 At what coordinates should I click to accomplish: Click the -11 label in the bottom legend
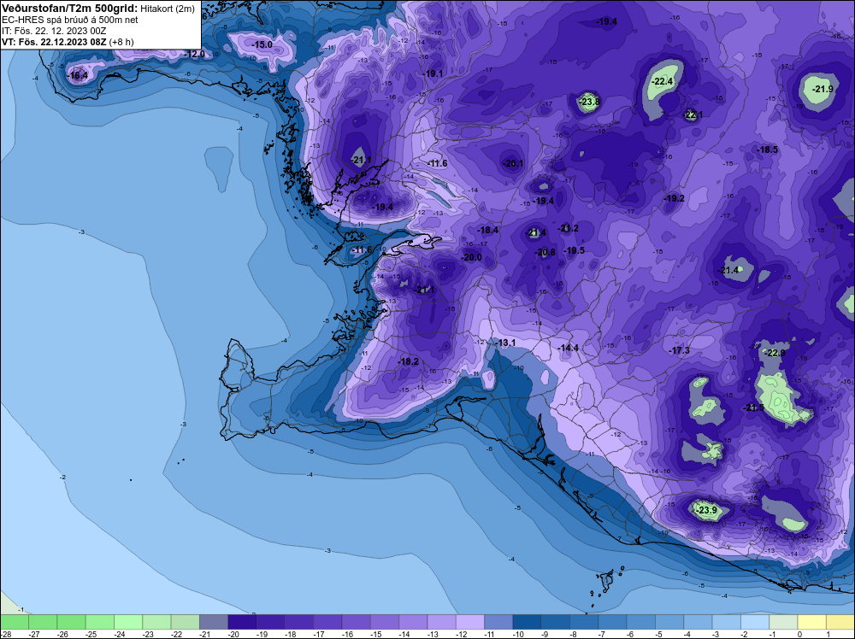coord(490,634)
